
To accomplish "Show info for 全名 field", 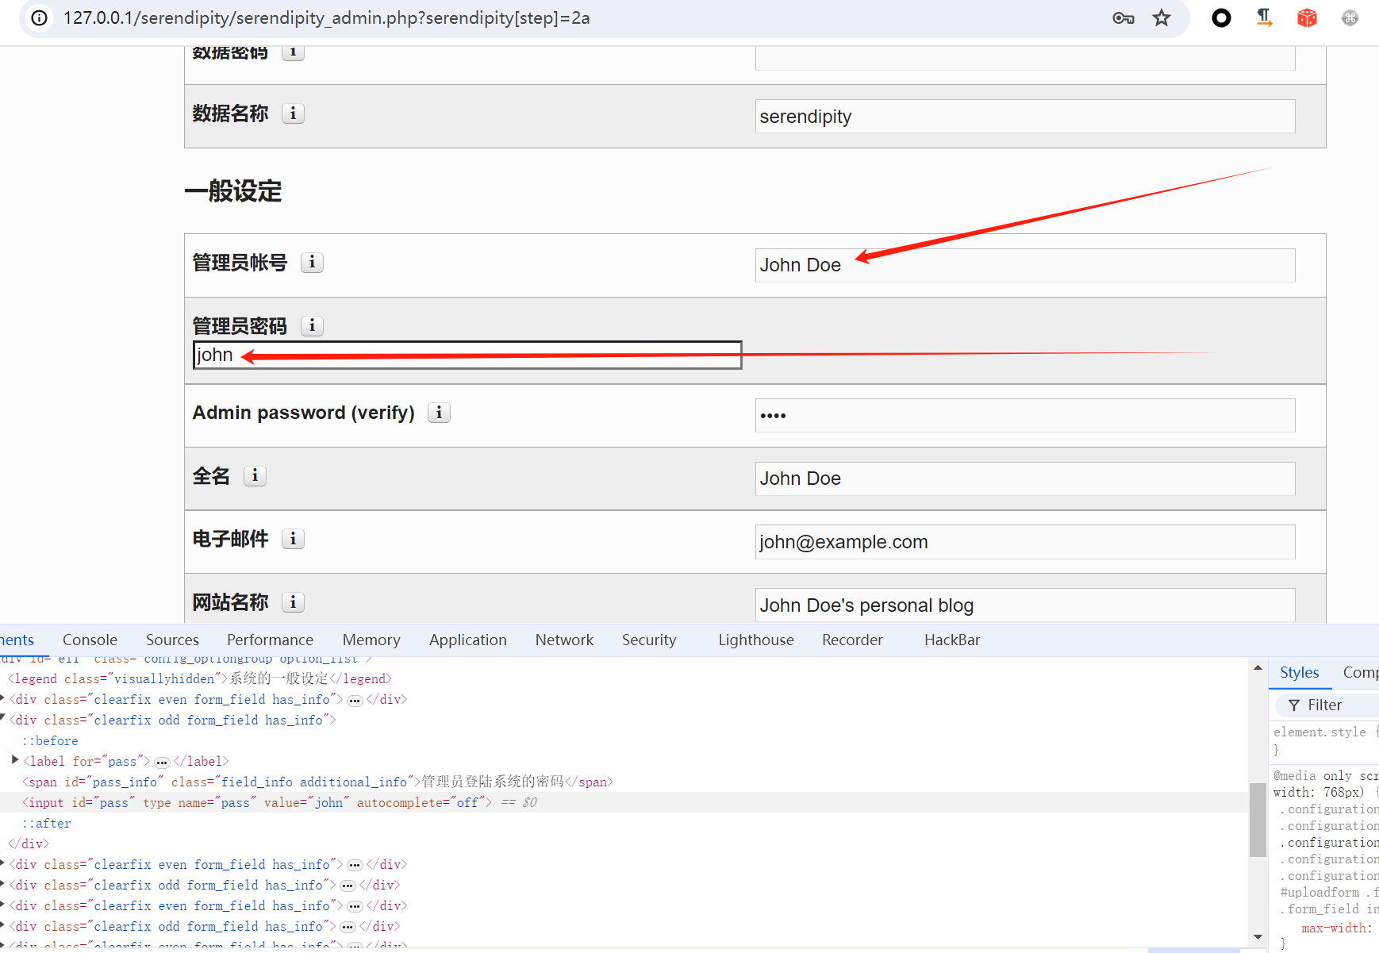I will (x=255, y=475).
